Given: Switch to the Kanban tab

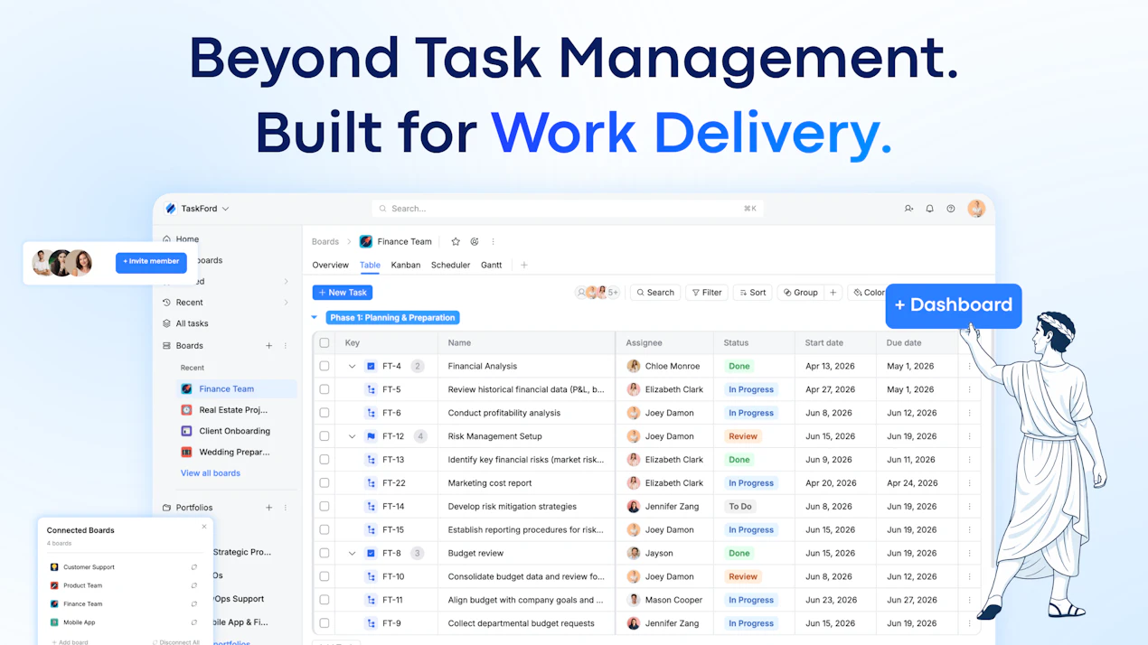Looking at the screenshot, I should coord(406,266).
